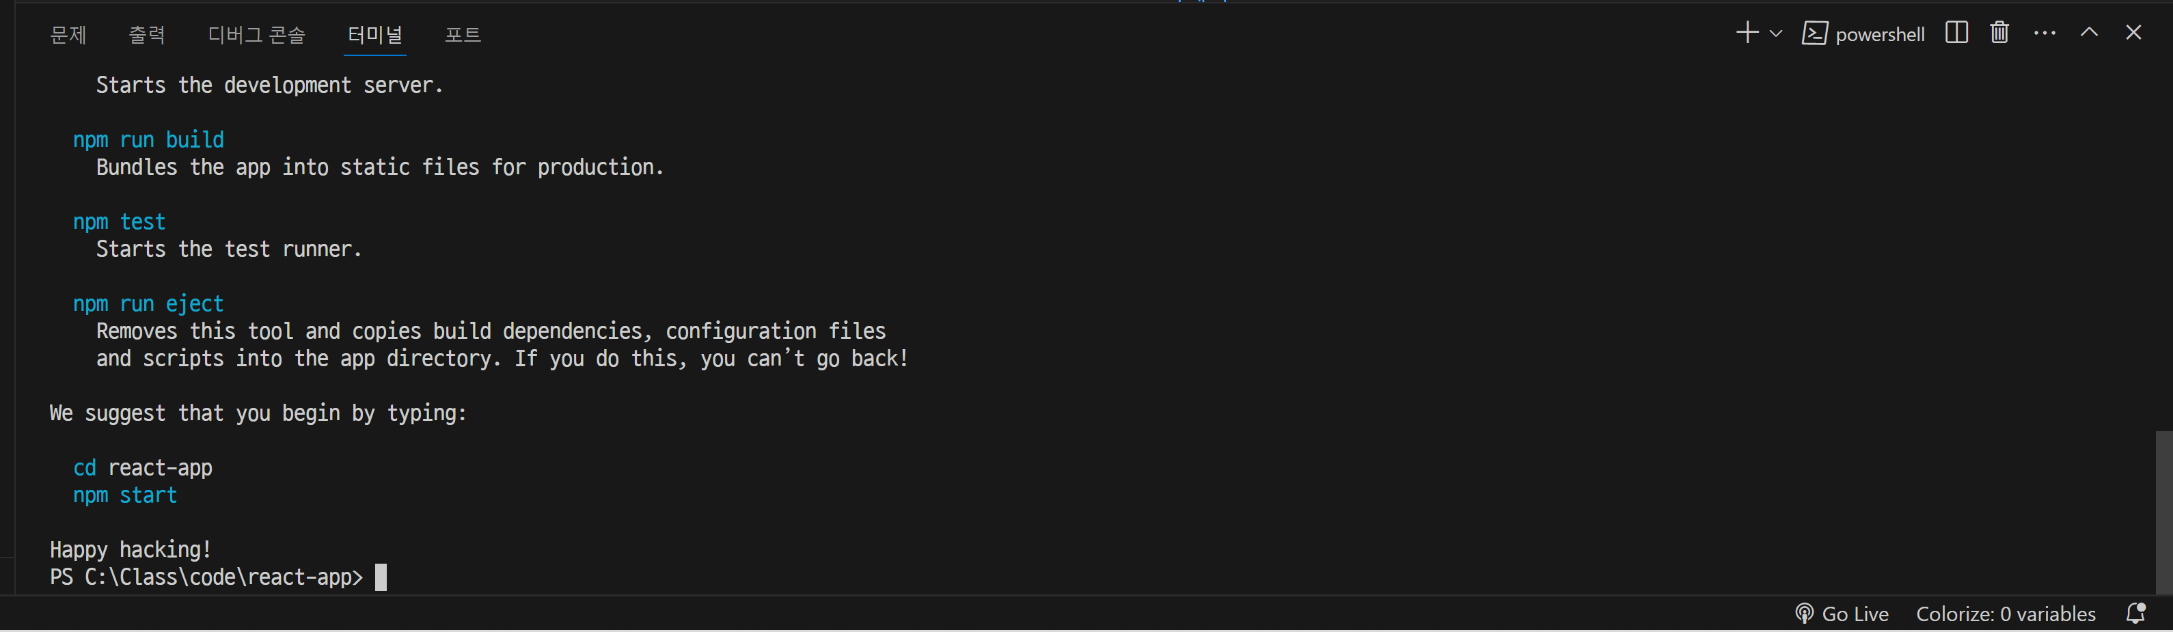This screenshot has width=2173, height=632.
Task: Switch to the 문제 tab
Action: pyautogui.click(x=68, y=35)
